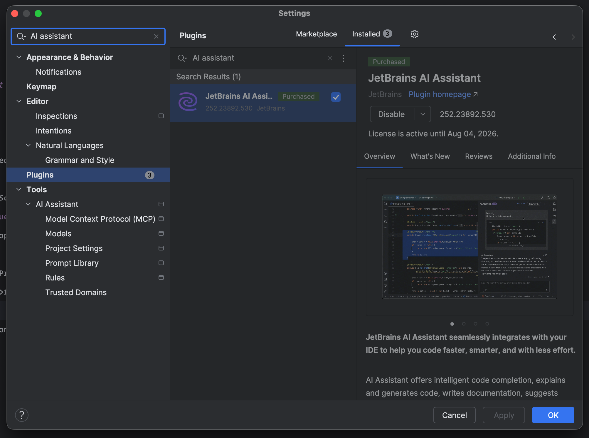Navigate back with the left arrow
The image size is (589, 438).
pyautogui.click(x=556, y=37)
